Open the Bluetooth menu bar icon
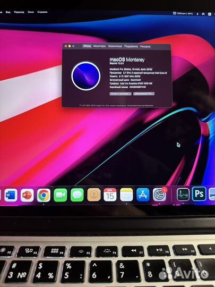215x287 pixels. [197, 14]
